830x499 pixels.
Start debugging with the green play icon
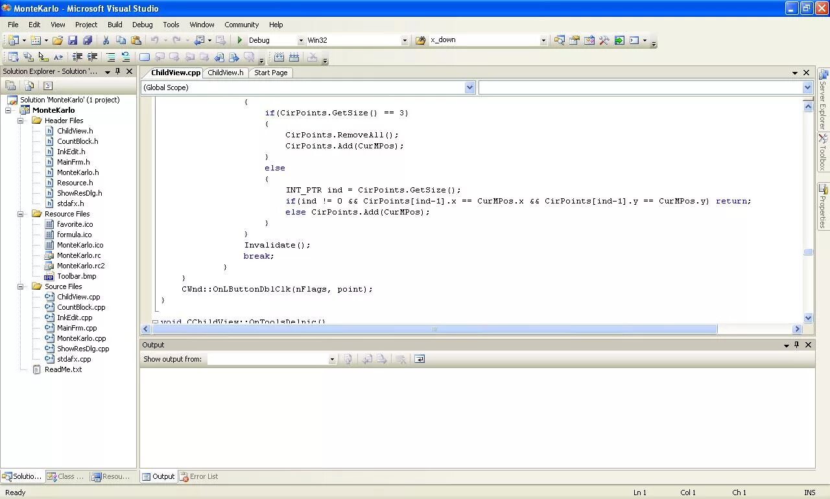pos(240,40)
